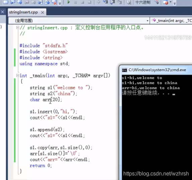Click console output 'arr=hi,welcome to china'
Screen dimensions: 192x180
[x=151, y=88]
